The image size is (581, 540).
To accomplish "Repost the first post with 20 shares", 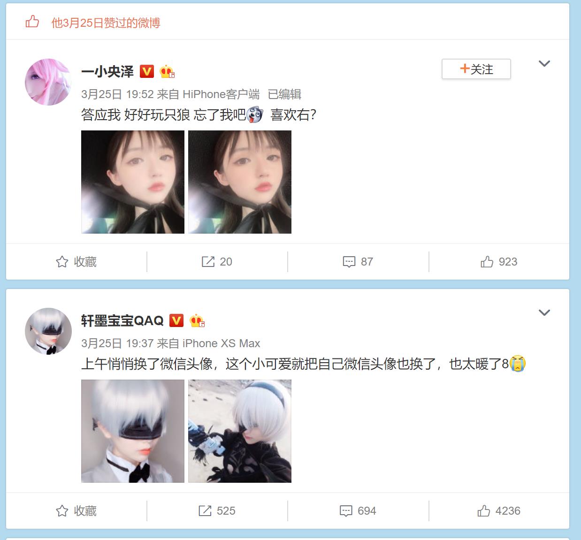I will (x=217, y=262).
